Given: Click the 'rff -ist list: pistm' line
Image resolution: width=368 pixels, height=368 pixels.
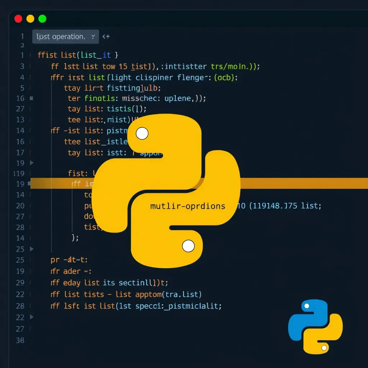Looking at the screenshot, I should [x=89, y=130].
